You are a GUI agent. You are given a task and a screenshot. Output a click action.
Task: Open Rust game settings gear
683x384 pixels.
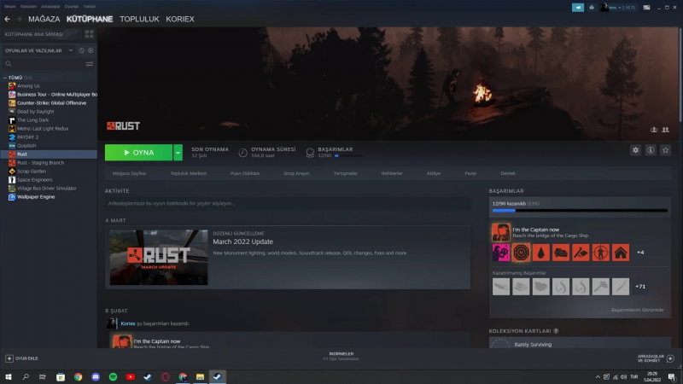tap(635, 150)
